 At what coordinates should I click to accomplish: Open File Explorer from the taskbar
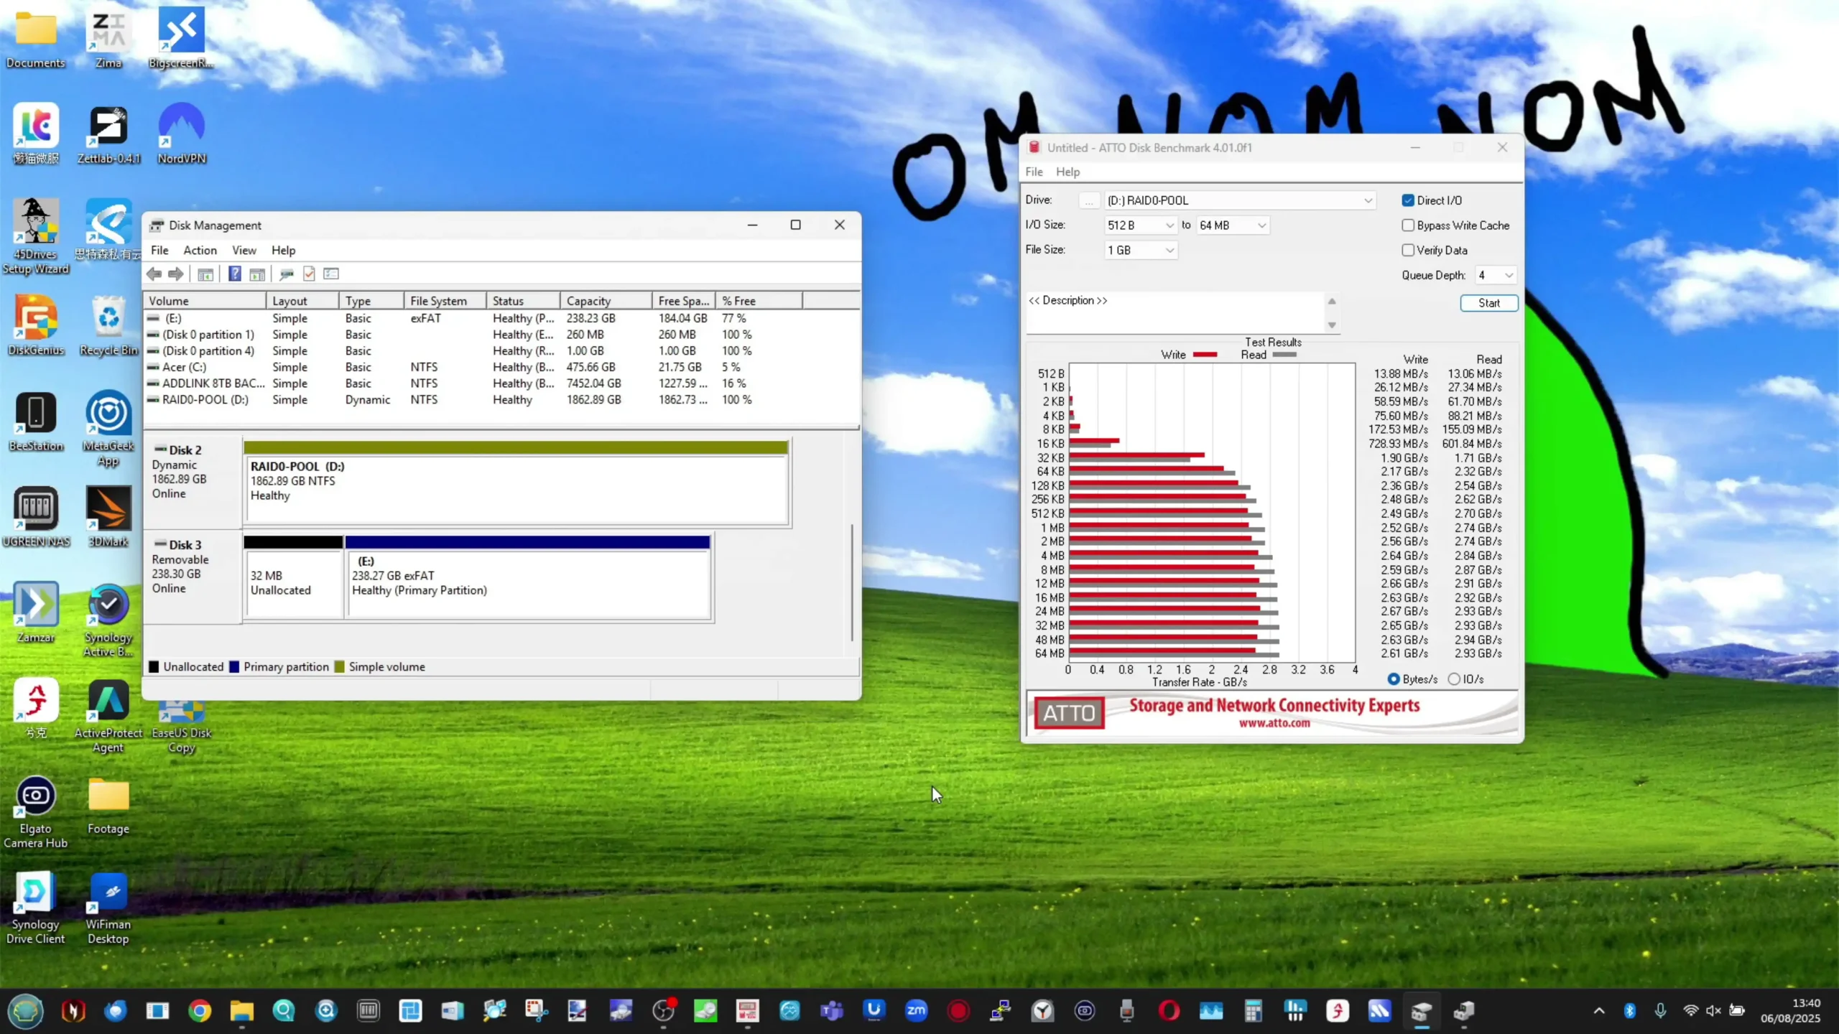pos(241,1011)
